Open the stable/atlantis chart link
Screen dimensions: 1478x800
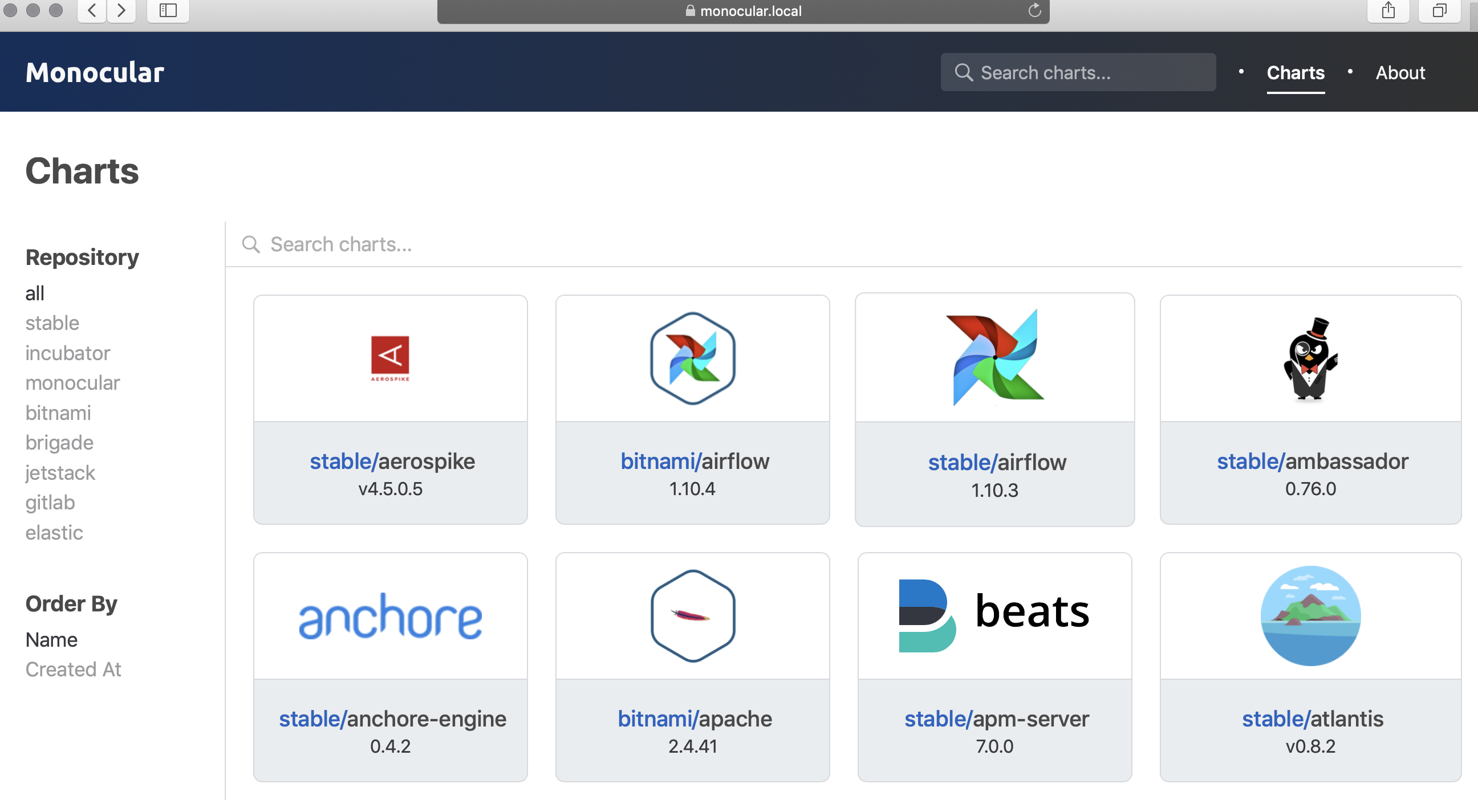(x=1312, y=719)
